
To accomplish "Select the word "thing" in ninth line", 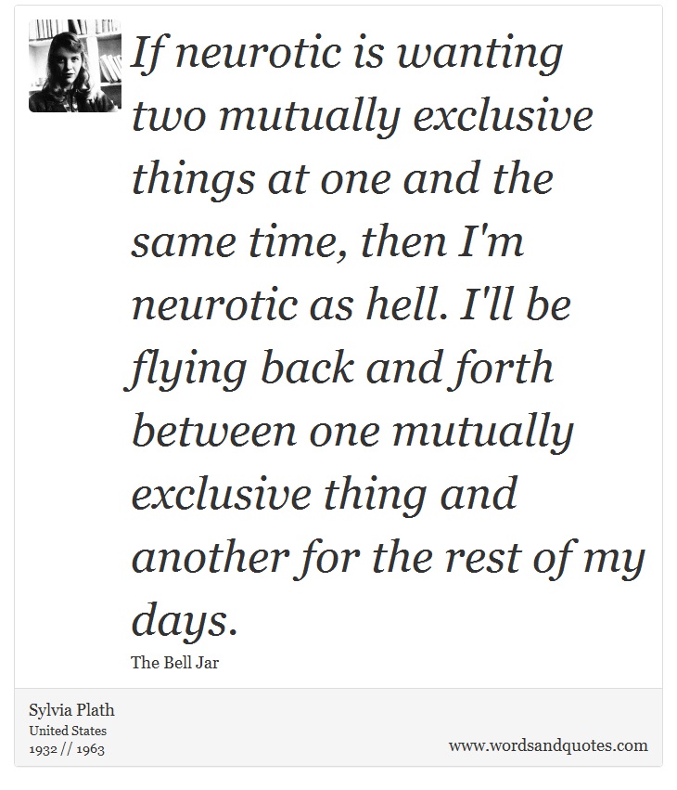I will pos(375,496).
